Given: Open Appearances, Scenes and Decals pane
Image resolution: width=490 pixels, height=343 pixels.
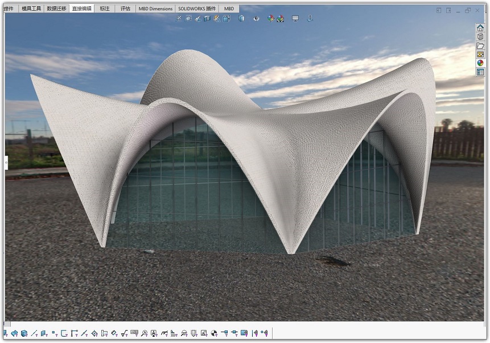Looking at the screenshot, I should point(480,63).
